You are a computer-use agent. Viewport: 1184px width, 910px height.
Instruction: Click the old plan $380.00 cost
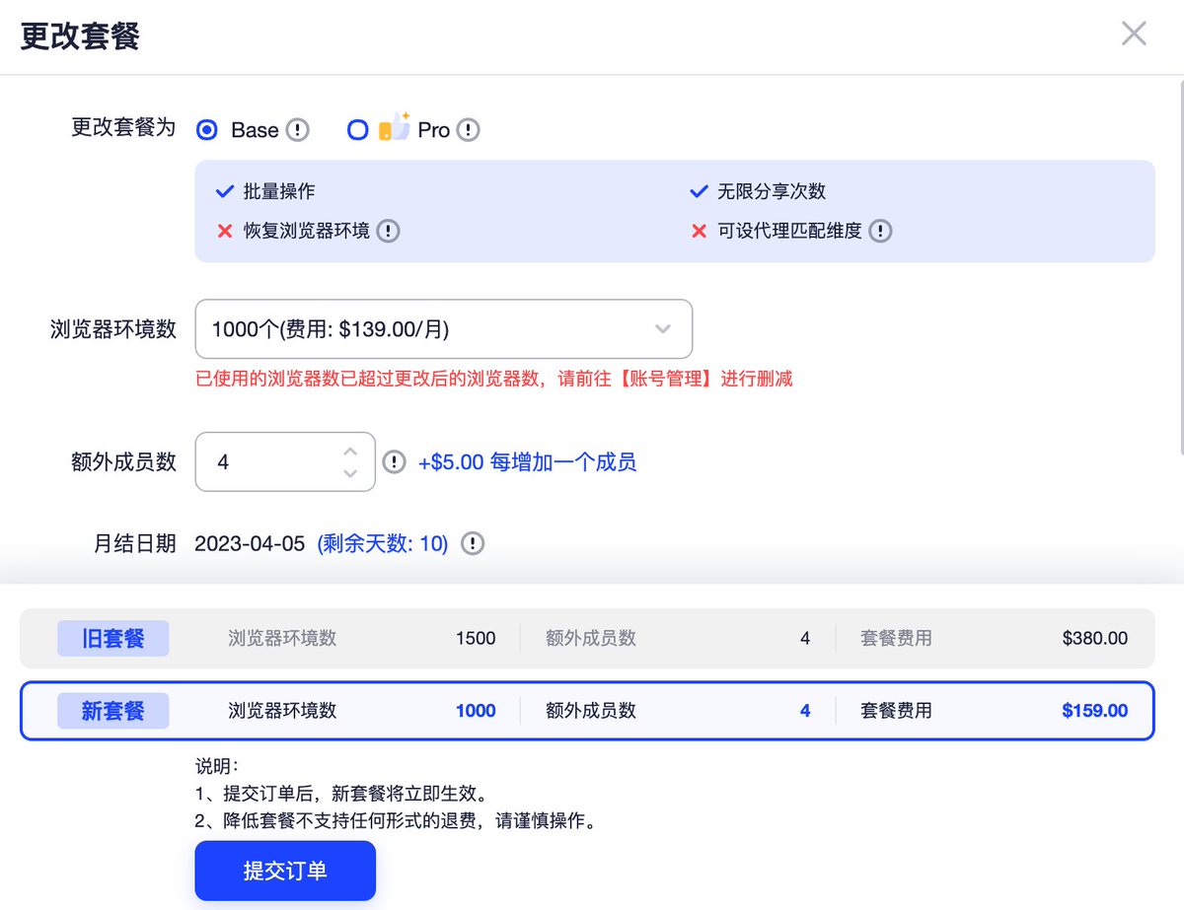coord(1095,639)
